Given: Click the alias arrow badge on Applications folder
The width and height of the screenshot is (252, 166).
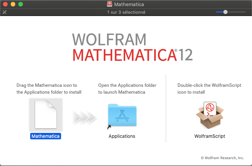Looking at the screenshot, I should (x=109, y=127).
